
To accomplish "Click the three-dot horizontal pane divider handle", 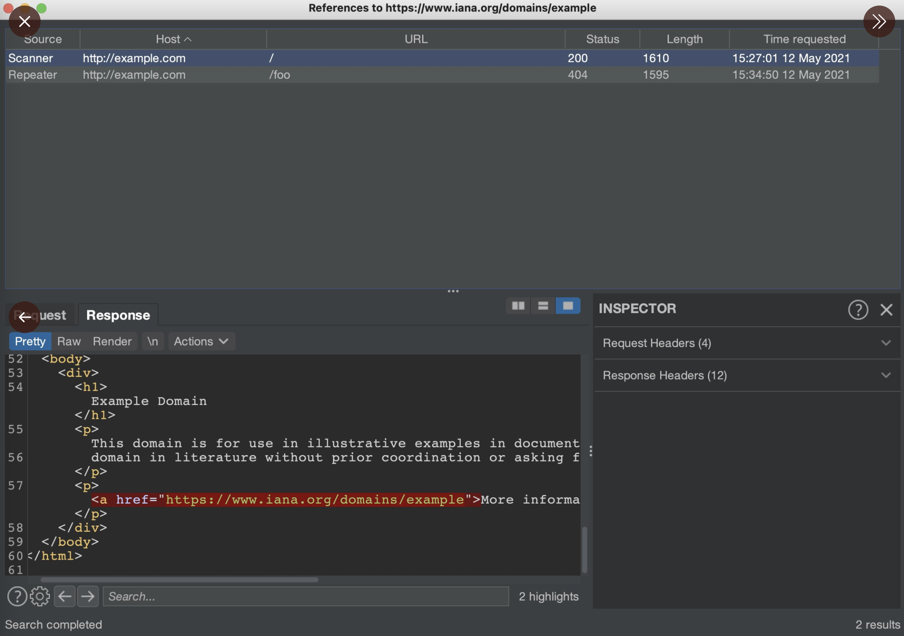I will point(453,291).
